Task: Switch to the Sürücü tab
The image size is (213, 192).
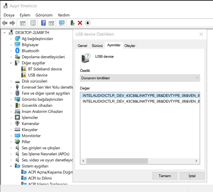Action: pos(97,46)
